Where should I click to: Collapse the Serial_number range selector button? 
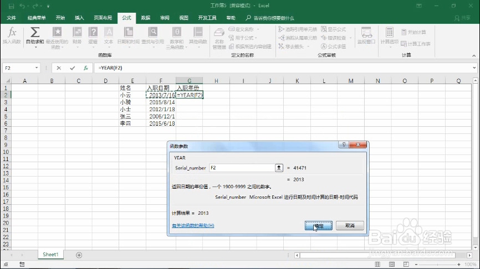tap(279, 168)
